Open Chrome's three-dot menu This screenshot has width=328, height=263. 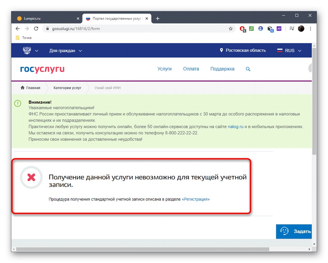click(310, 29)
